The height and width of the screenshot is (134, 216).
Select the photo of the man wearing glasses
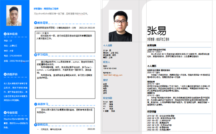[x=120, y=26]
